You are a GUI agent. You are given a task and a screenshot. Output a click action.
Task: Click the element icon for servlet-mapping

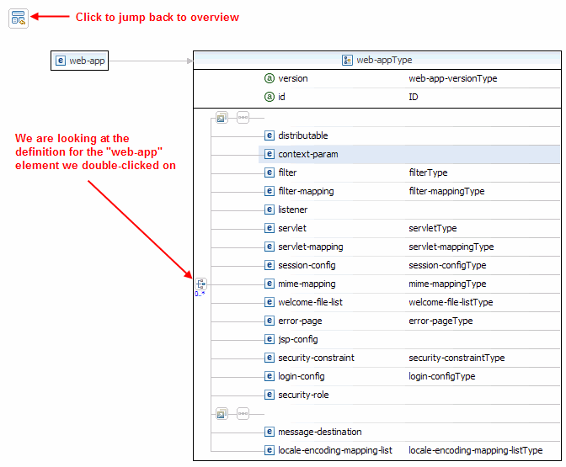(x=270, y=247)
